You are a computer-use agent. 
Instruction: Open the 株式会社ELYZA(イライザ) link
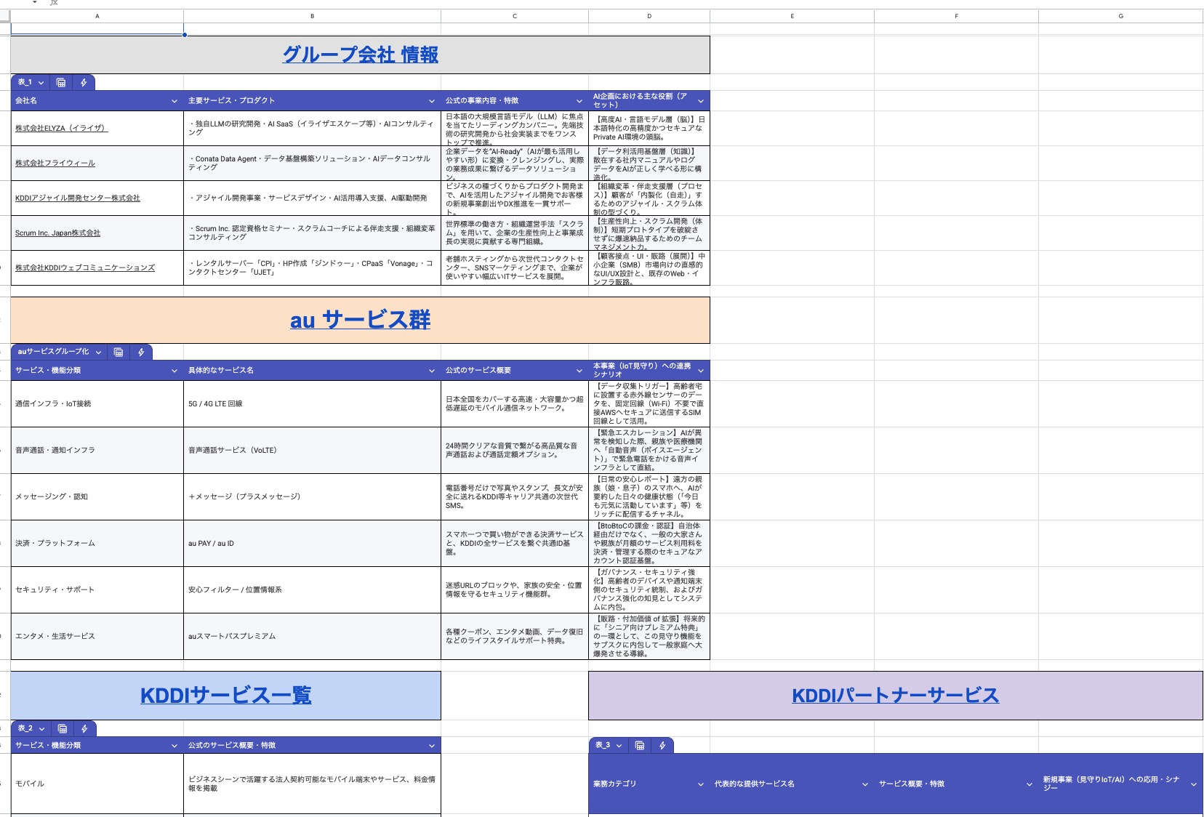click(x=61, y=128)
